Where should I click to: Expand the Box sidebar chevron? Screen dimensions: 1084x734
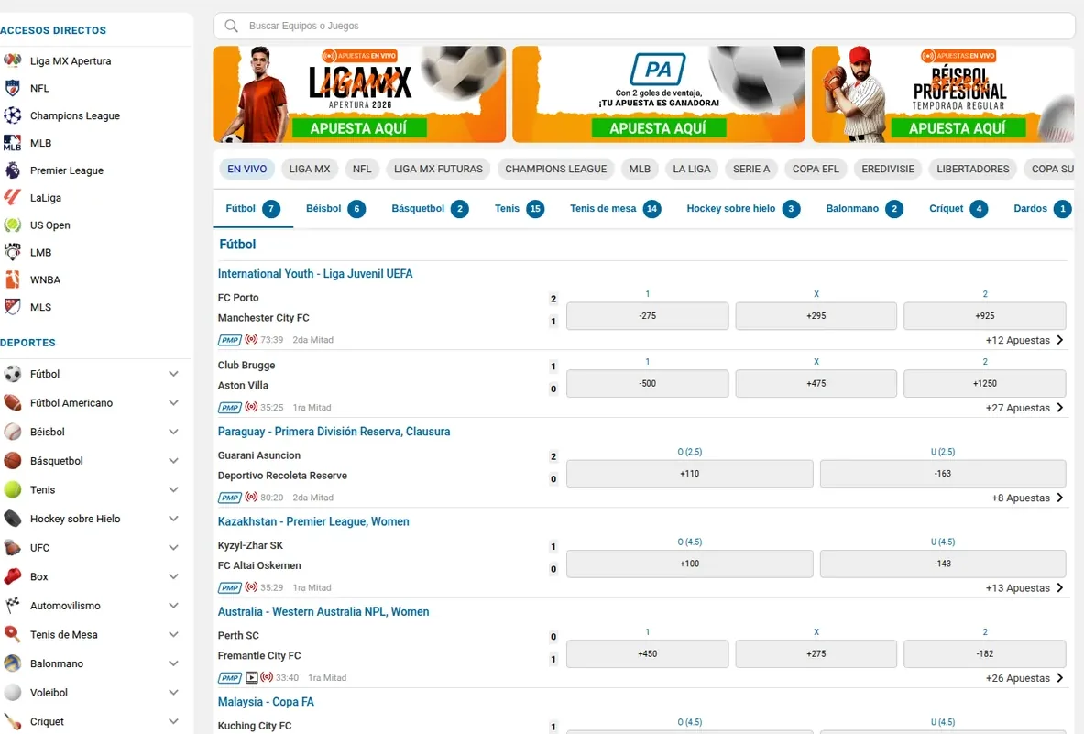coord(173,576)
